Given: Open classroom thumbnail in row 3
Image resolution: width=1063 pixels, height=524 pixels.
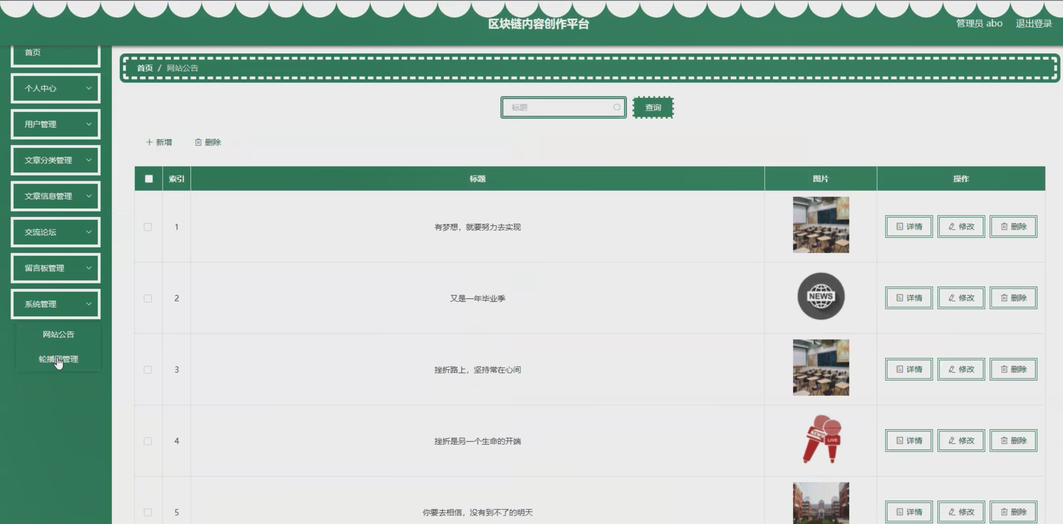Looking at the screenshot, I should point(821,368).
